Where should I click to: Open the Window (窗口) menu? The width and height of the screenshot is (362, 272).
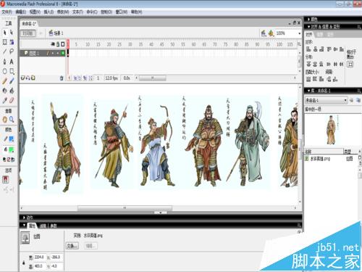pyautogui.click(x=122, y=12)
